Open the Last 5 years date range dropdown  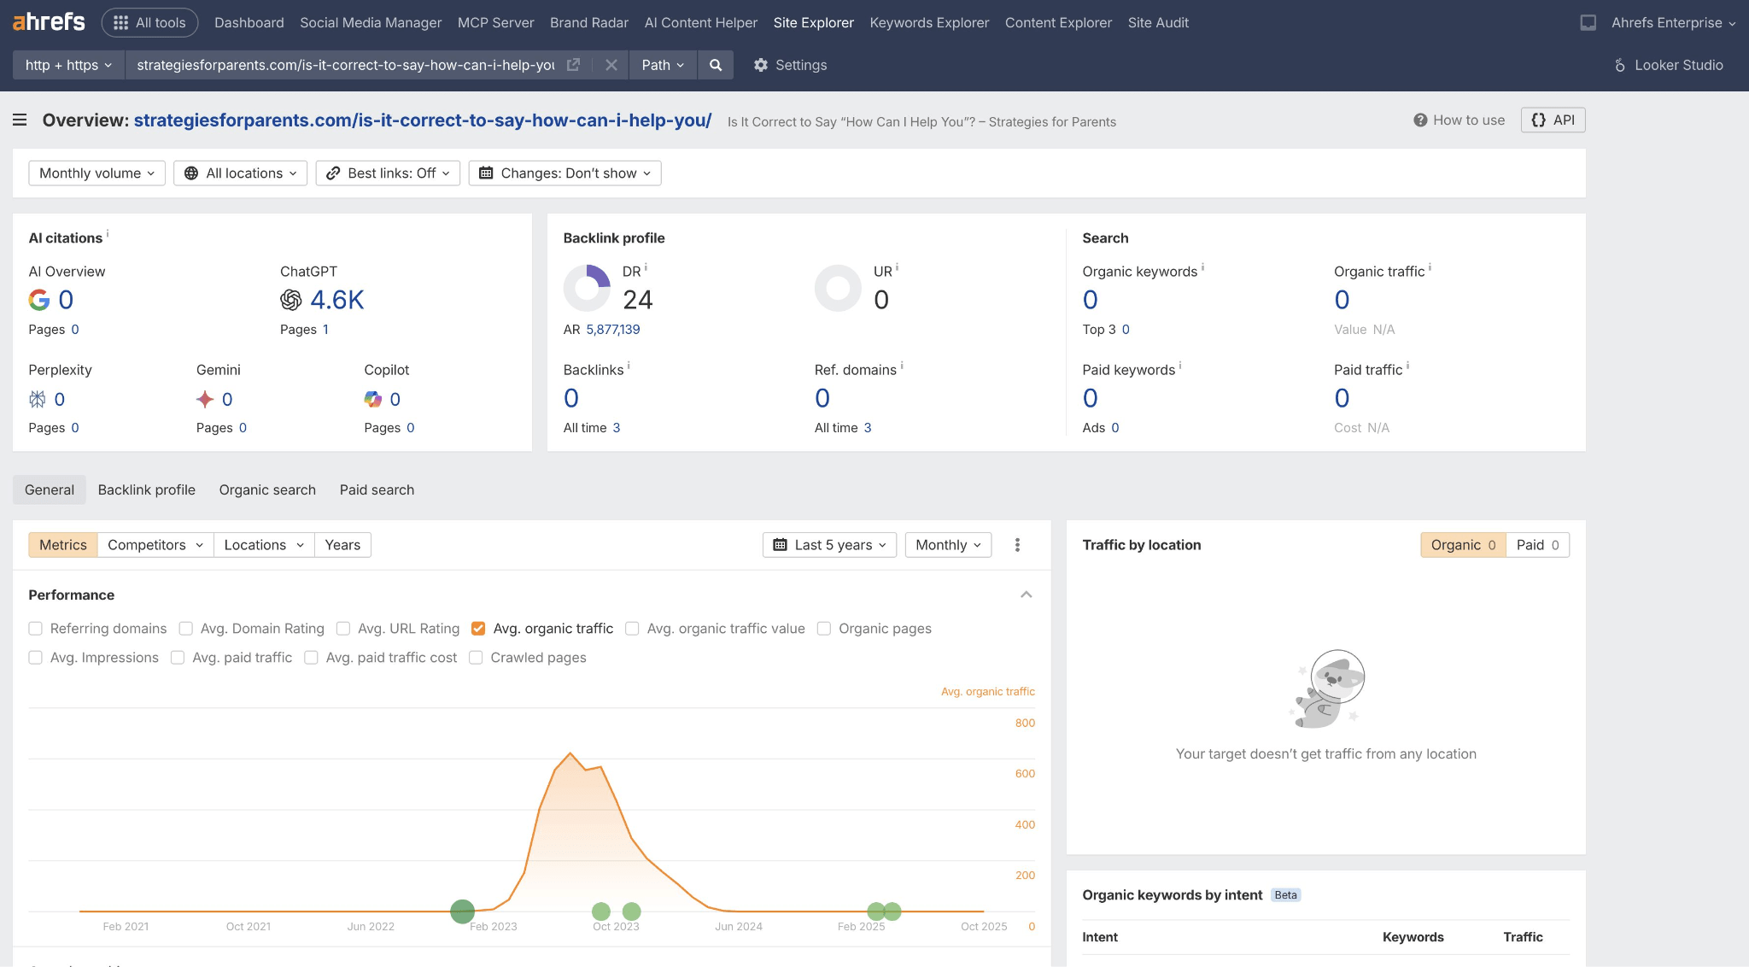[828, 544]
